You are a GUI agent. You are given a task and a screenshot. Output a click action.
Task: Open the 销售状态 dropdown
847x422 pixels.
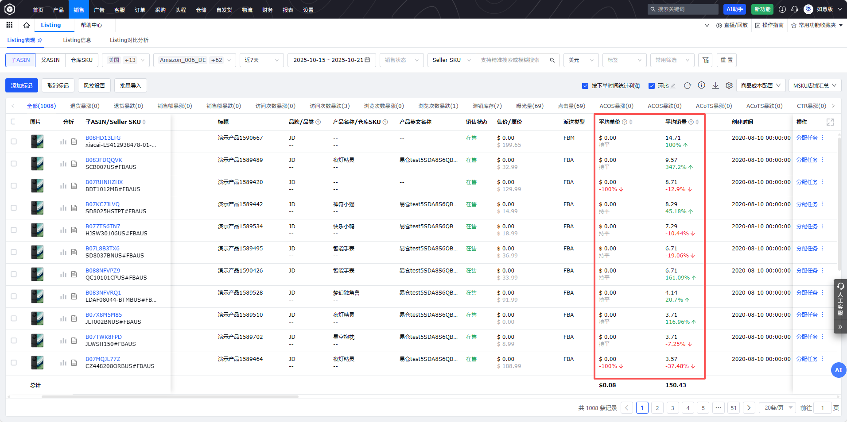(x=401, y=60)
